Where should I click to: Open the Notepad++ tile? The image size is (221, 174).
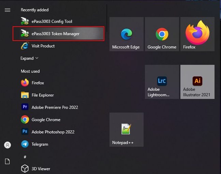click(x=127, y=130)
